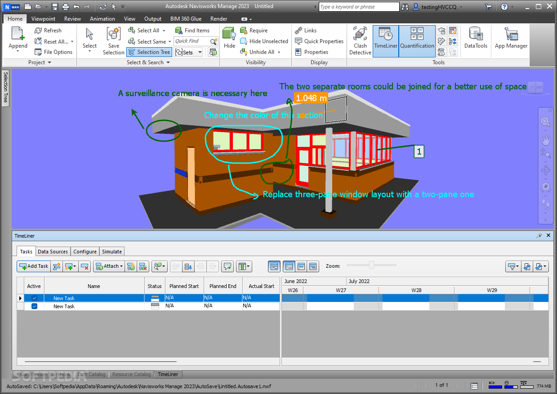Image resolution: width=557 pixels, height=394 pixels.
Task: Select the Pan hand tool in navigation bar
Action: (545, 140)
